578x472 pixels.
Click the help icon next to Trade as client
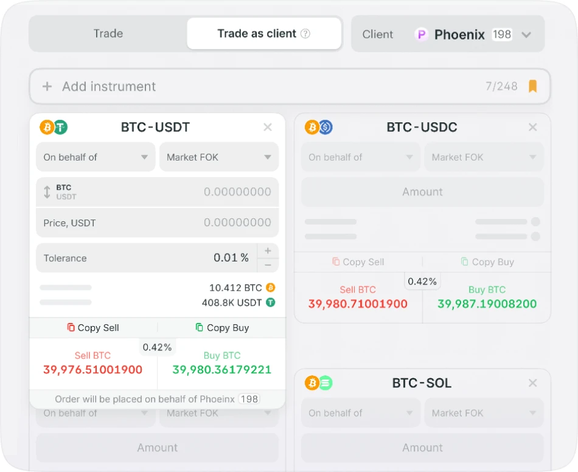[305, 33]
